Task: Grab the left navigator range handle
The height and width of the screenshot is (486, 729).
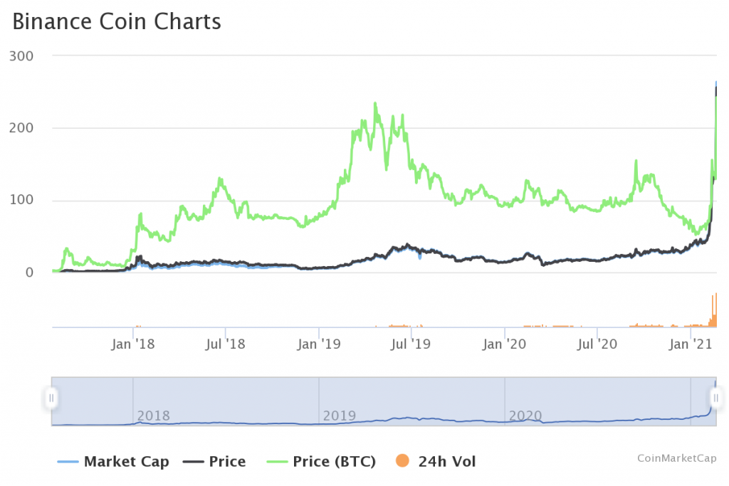Action: (x=51, y=397)
